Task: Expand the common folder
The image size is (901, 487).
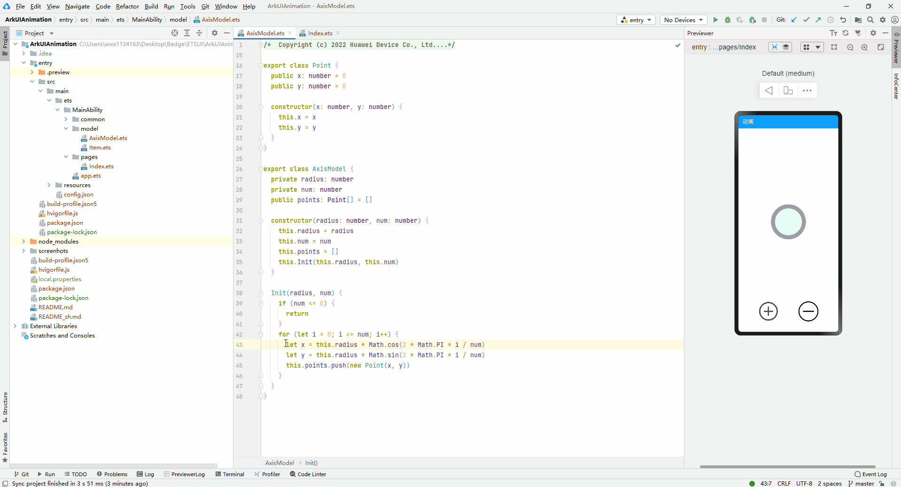Action: coord(66,119)
